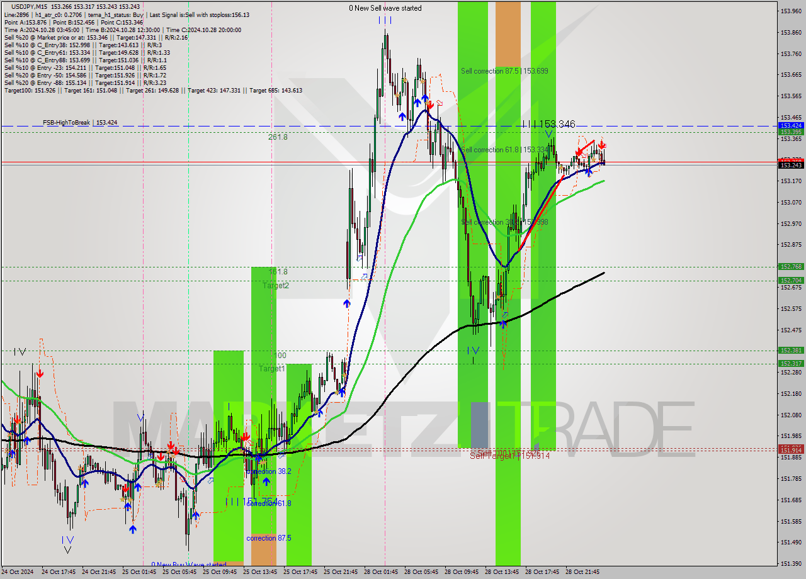Click the '0 New Buy Wave started' label

click(x=188, y=565)
